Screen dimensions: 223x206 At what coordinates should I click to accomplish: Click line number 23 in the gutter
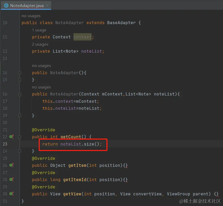[x=5, y=144]
